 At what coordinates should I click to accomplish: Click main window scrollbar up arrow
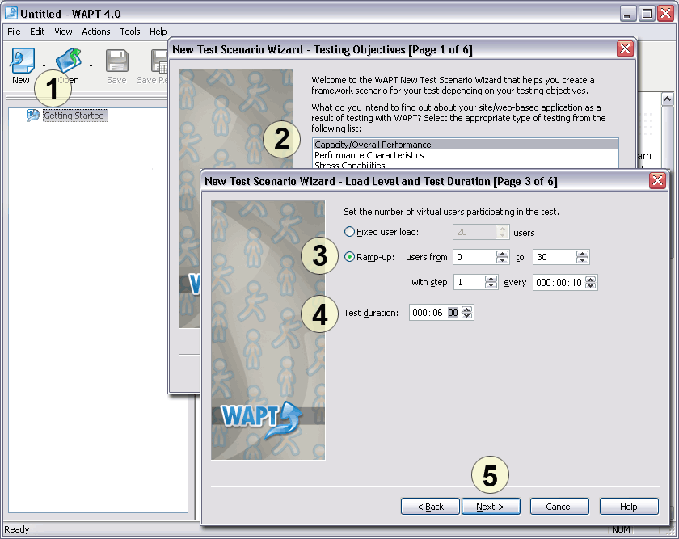(x=668, y=99)
